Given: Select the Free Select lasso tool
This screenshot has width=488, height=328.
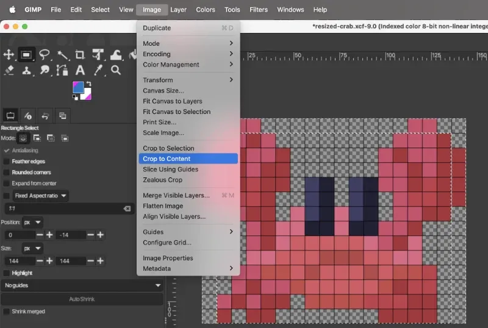Looking at the screenshot, I should pyautogui.click(x=45, y=55).
